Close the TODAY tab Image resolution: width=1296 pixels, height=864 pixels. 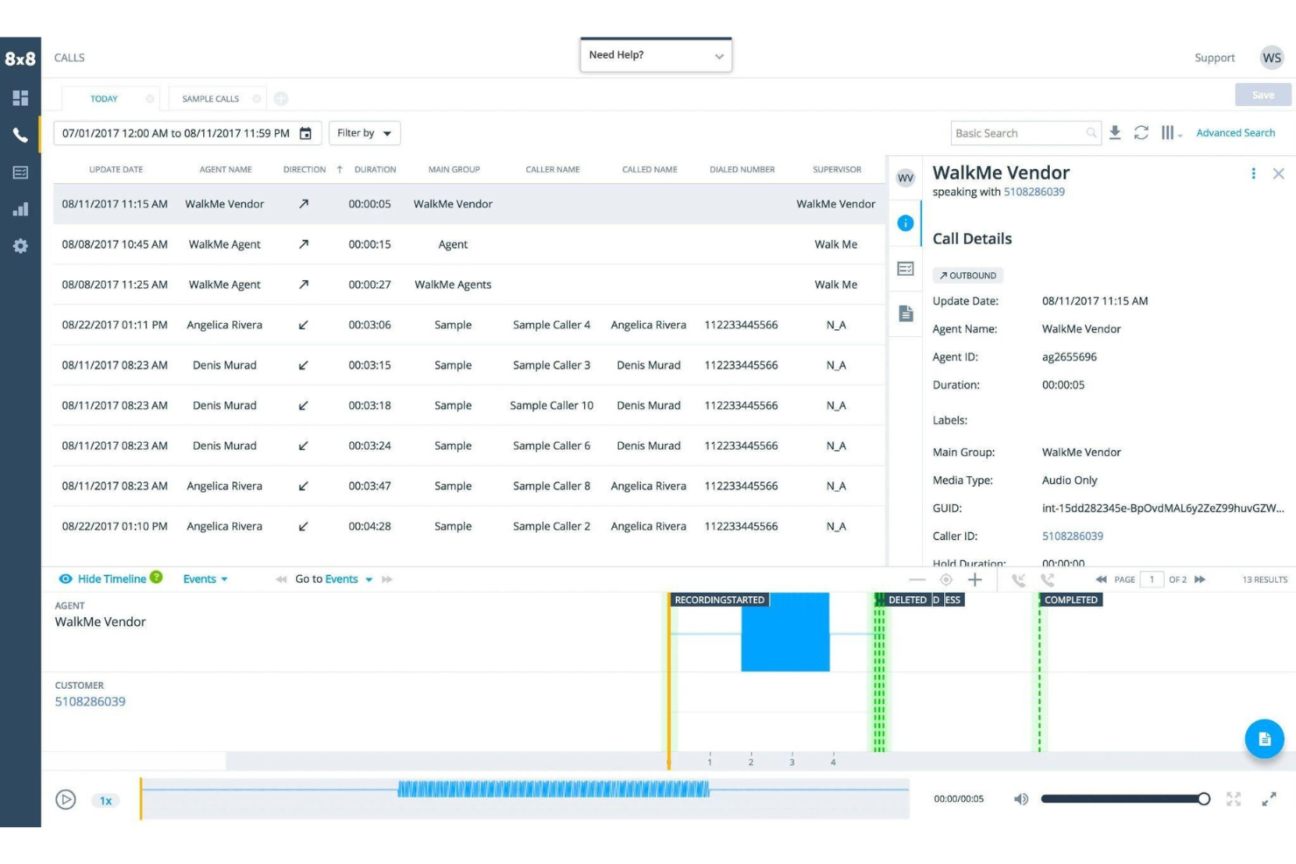(150, 99)
